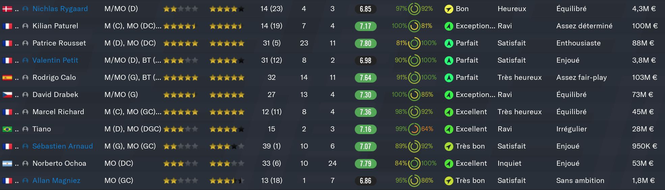This screenshot has width=665, height=190.
Task: Click the yellow form arrow next to Bon
Action: click(x=449, y=9)
